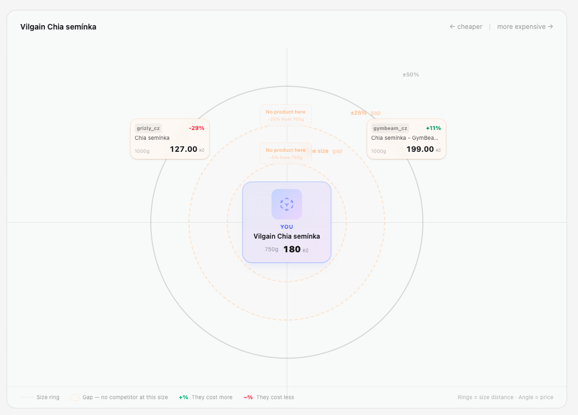Toggle the 'They cost more' legend entry

(x=212, y=398)
